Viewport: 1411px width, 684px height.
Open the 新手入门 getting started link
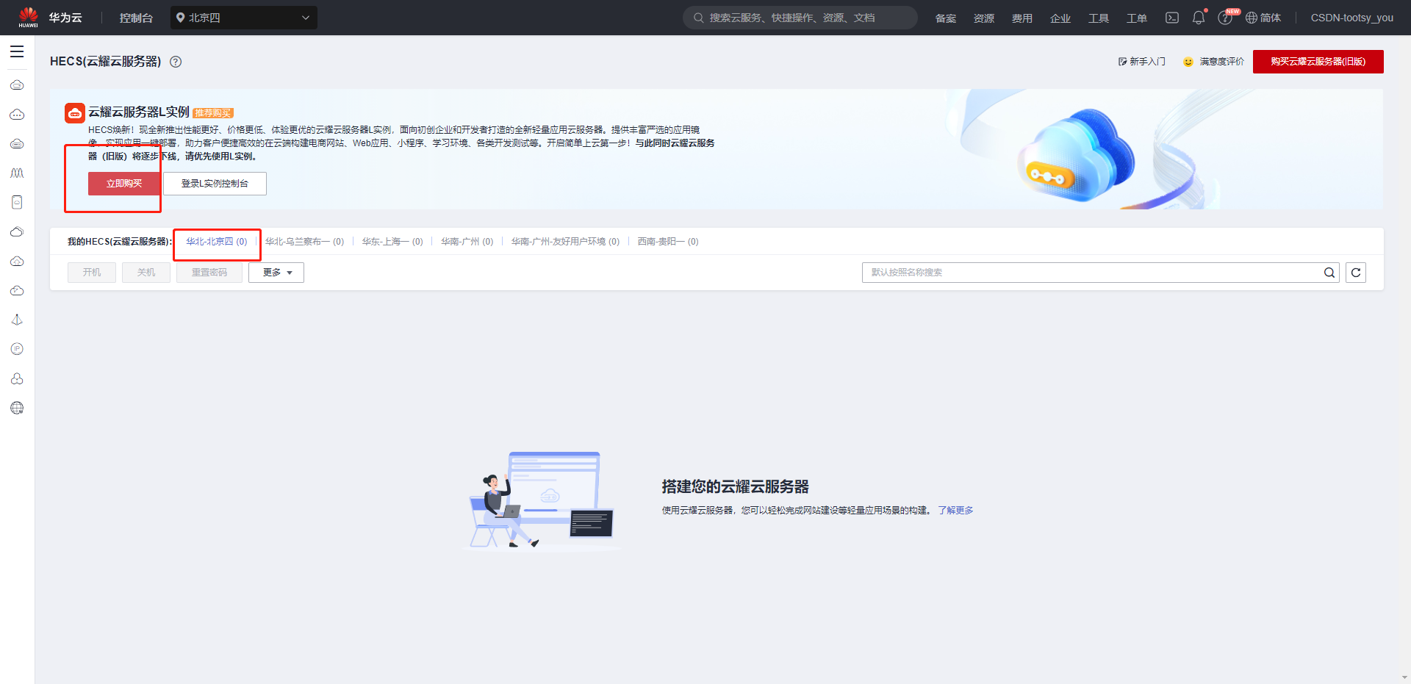tap(1142, 62)
